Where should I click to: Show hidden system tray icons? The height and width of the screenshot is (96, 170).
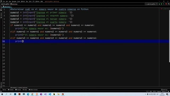point(146,94)
